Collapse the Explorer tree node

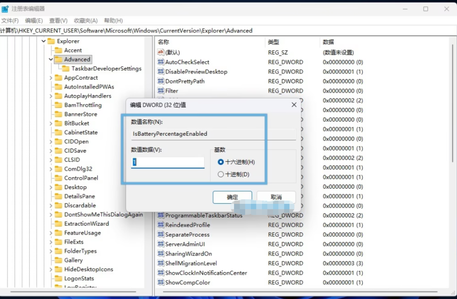pyautogui.click(x=44, y=41)
